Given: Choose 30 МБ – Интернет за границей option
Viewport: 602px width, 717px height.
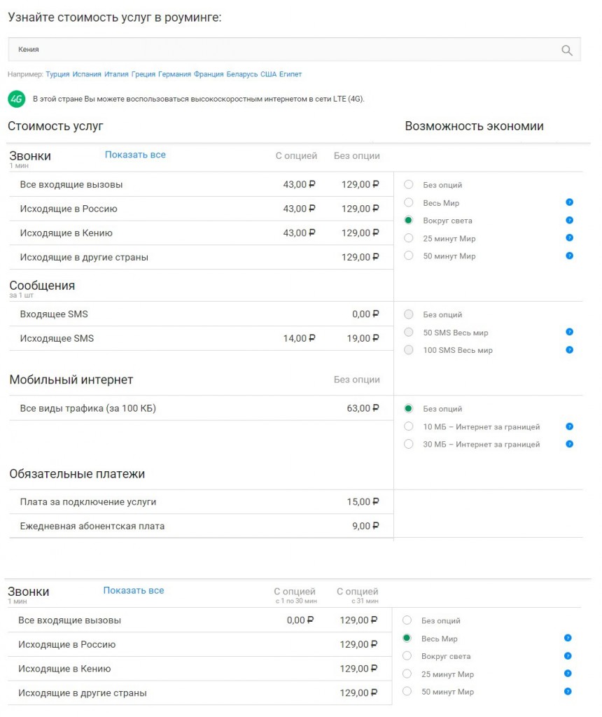Looking at the screenshot, I should (409, 444).
